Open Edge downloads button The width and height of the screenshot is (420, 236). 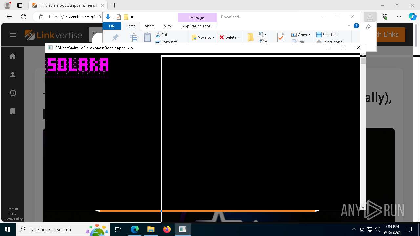pyautogui.click(x=370, y=17)
